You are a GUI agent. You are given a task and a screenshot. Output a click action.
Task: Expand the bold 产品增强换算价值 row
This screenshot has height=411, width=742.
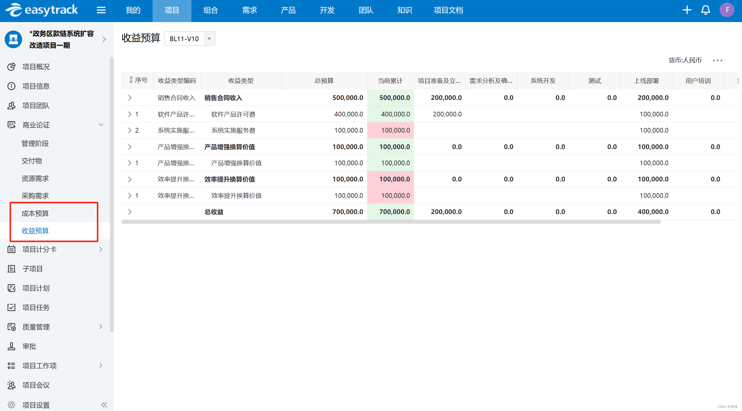pos(130,147)
